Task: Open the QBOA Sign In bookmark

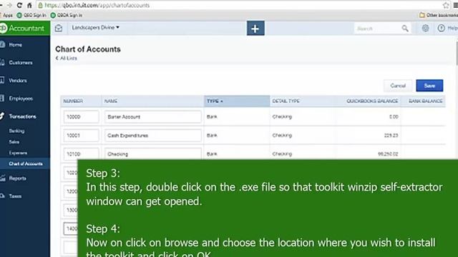Action: [x=67, y=15]
